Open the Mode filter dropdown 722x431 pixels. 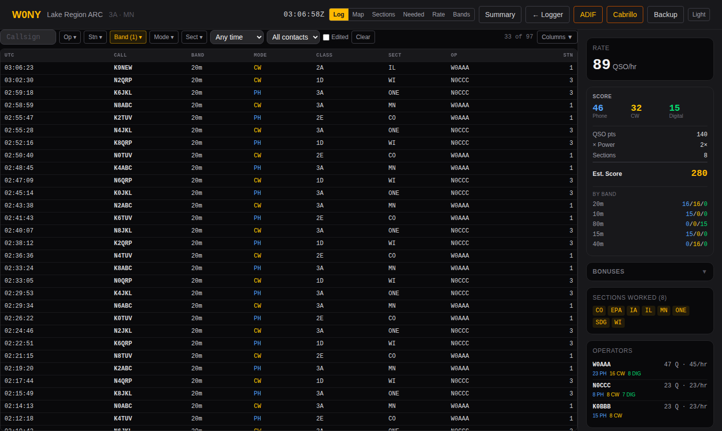tap(164, 37)
